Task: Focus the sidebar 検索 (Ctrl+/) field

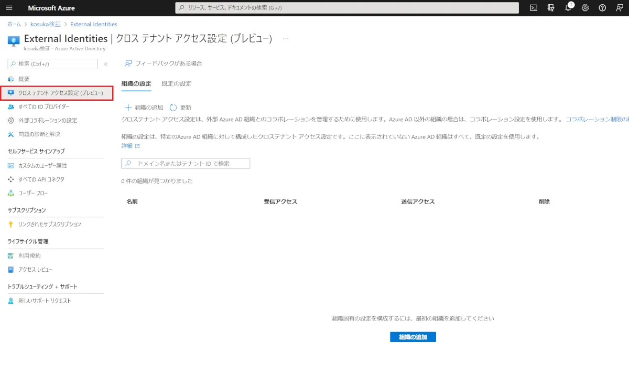Action: [53, 64]
